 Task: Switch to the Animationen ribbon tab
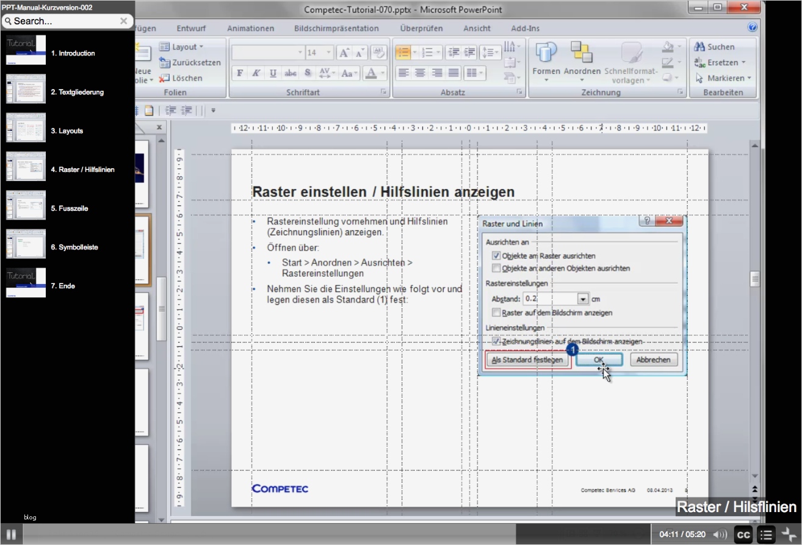coord(250,28)
